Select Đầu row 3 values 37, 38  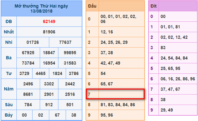tap(107, 53)
